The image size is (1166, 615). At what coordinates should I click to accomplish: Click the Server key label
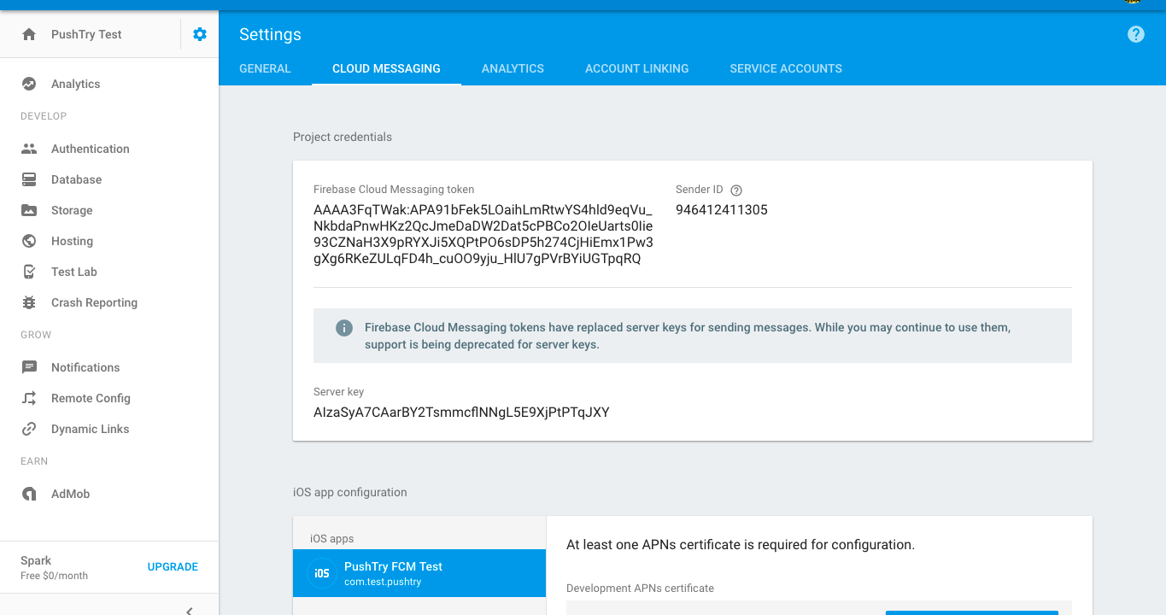(x=338, y=392)
